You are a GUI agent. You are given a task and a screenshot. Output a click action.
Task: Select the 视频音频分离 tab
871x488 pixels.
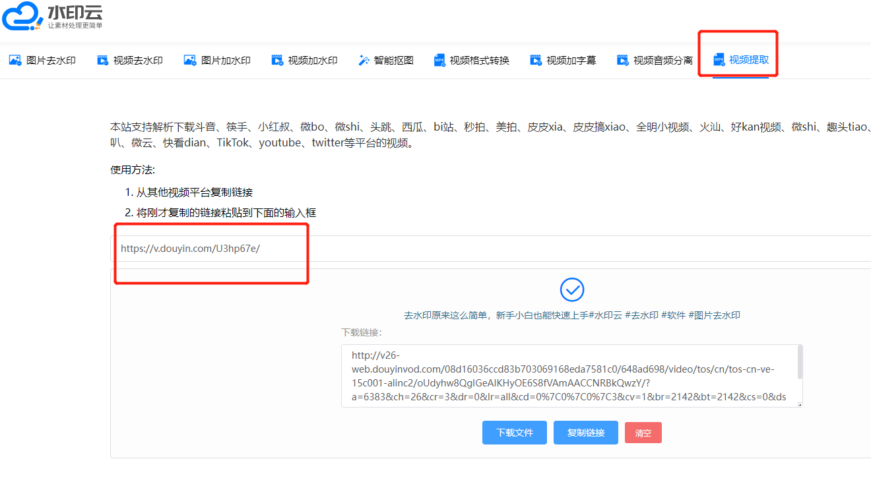click(x=655, y=61)
